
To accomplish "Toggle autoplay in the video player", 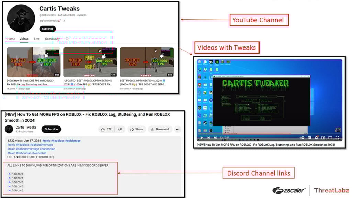I will point(302,137).
